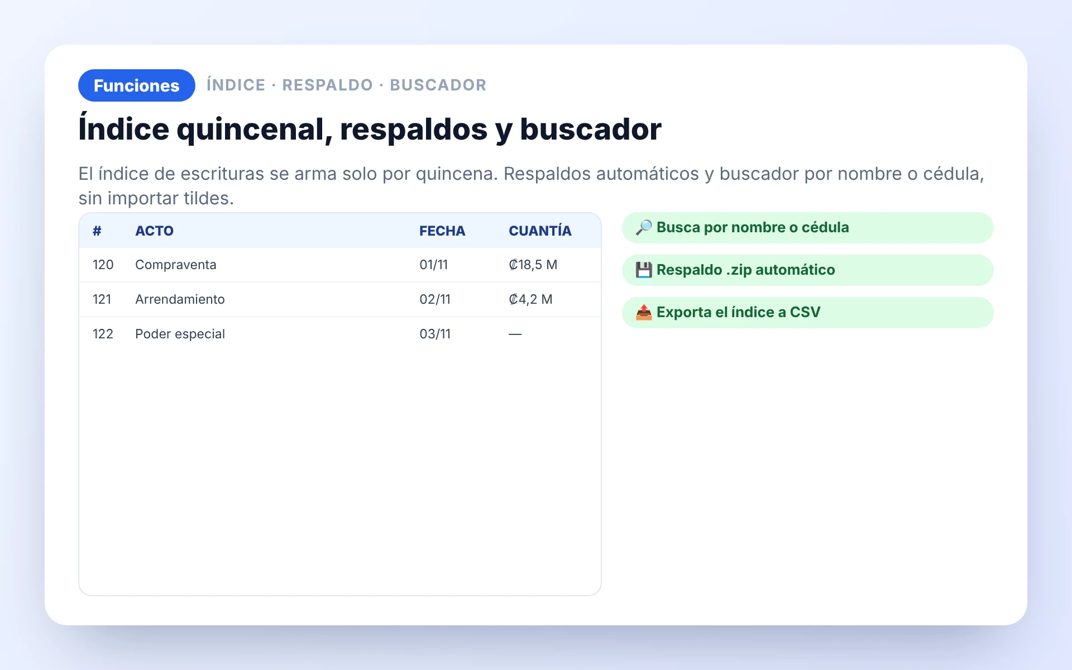This screenshot has width=1072, height=670.
Task: Sort by the FECHA column header
Action: (442, 231)
